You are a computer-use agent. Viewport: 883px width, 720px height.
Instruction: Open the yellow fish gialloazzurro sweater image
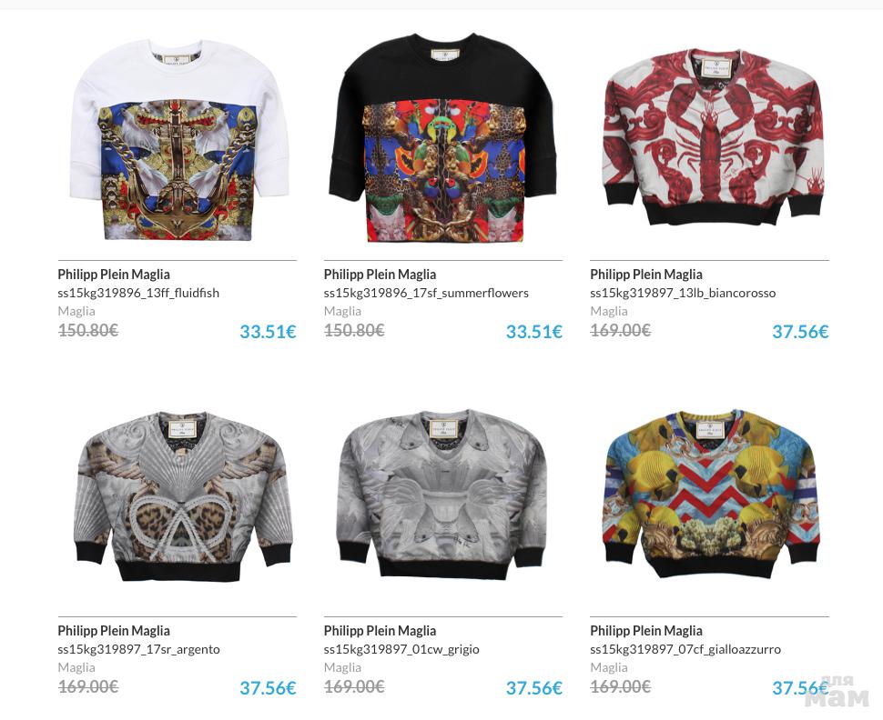click(711, 494)
